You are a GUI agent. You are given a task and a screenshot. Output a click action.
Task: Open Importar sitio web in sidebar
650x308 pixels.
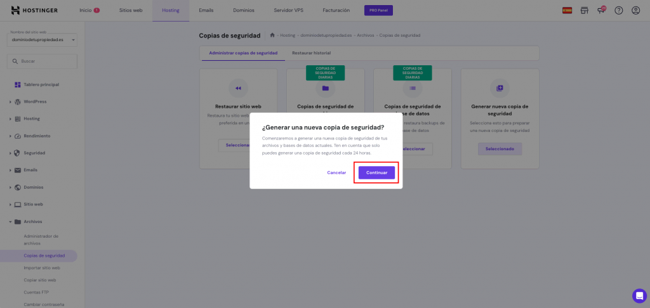click(x=42, y=268)
